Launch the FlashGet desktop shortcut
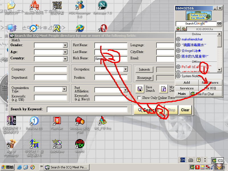Image resolution: width=228 pixels, height=171 pixels. point(57,123)
